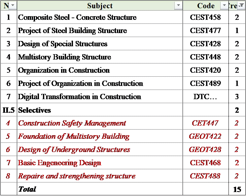
Task: Select cell Repaire and strengthening structure
Action: [100, 176]
